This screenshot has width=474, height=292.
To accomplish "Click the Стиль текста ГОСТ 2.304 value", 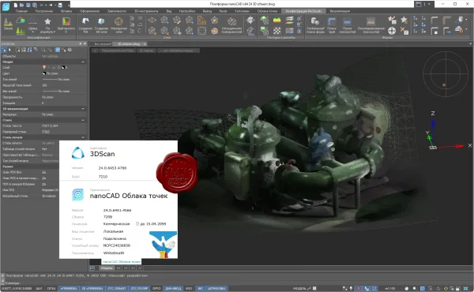I will [x=50, y=125].
